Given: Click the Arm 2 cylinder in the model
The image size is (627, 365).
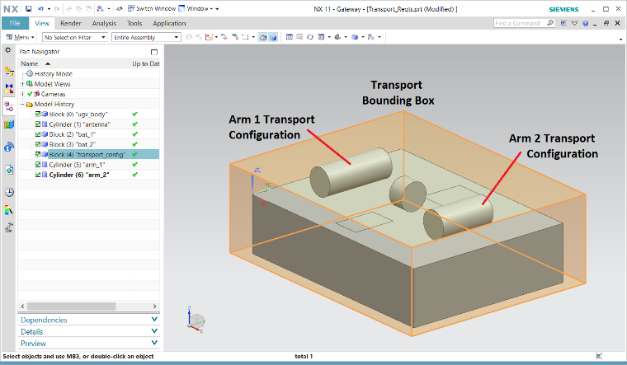Looking at the screenshot, I should [458, 218].
